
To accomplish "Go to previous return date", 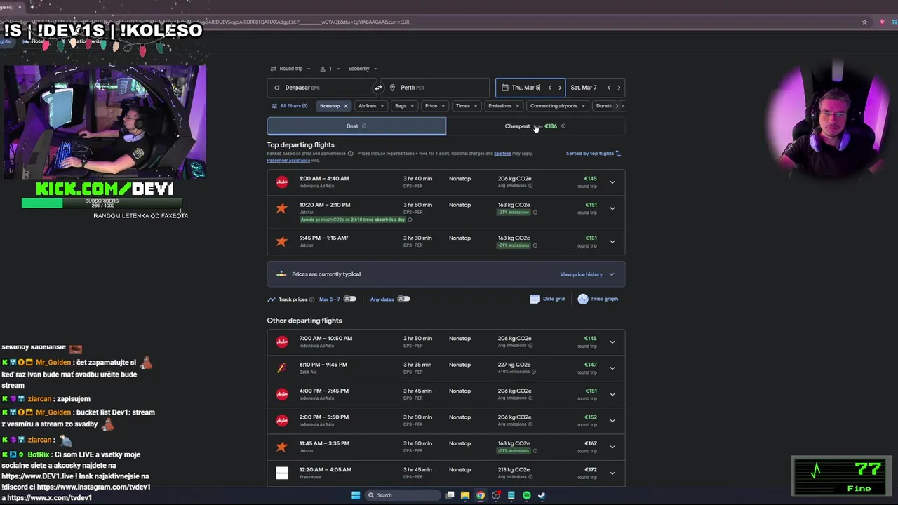I will pyautogui.click(x=608, y=88).
